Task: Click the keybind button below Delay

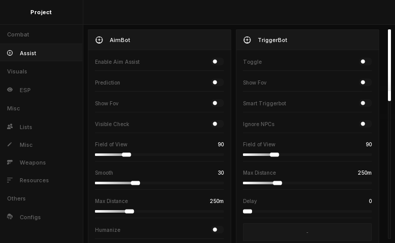Action: pos(307,232)
